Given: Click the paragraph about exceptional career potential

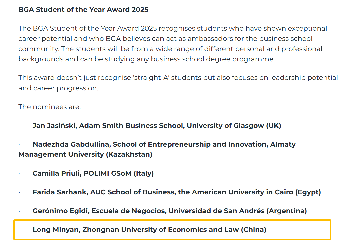Looking at the screenshot, I should 173,44.
